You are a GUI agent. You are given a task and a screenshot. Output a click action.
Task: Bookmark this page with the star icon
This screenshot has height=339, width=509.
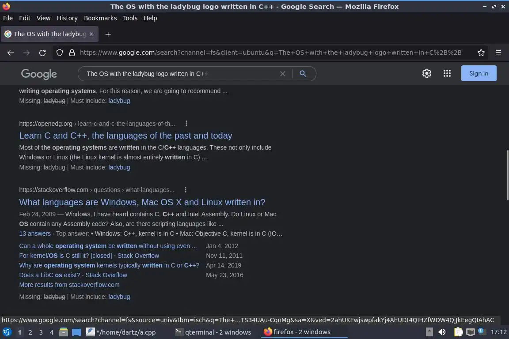[x=481, y=53]
